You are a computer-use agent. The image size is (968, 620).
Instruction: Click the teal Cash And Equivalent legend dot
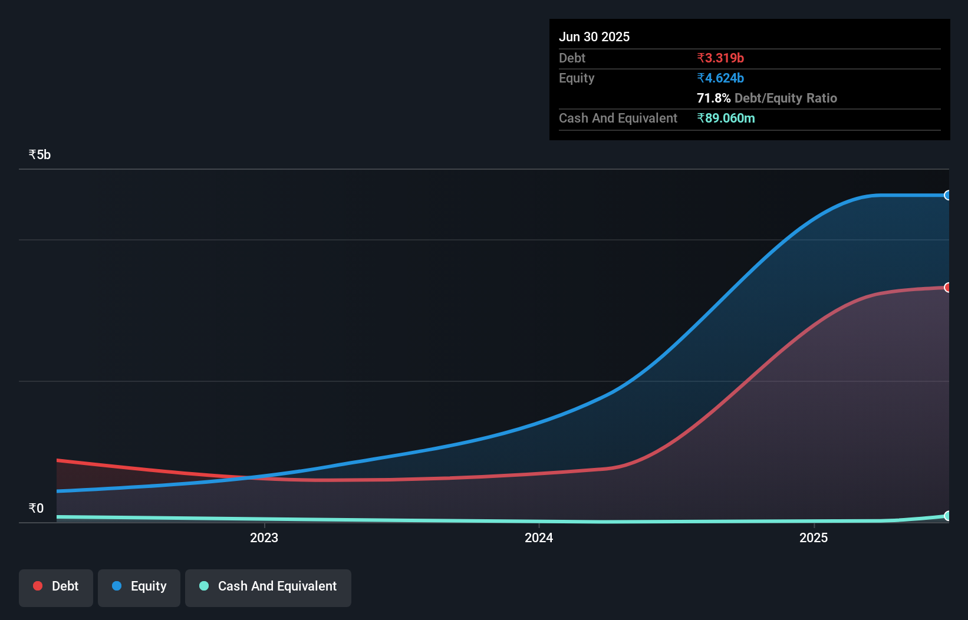(x=203, y=586)
